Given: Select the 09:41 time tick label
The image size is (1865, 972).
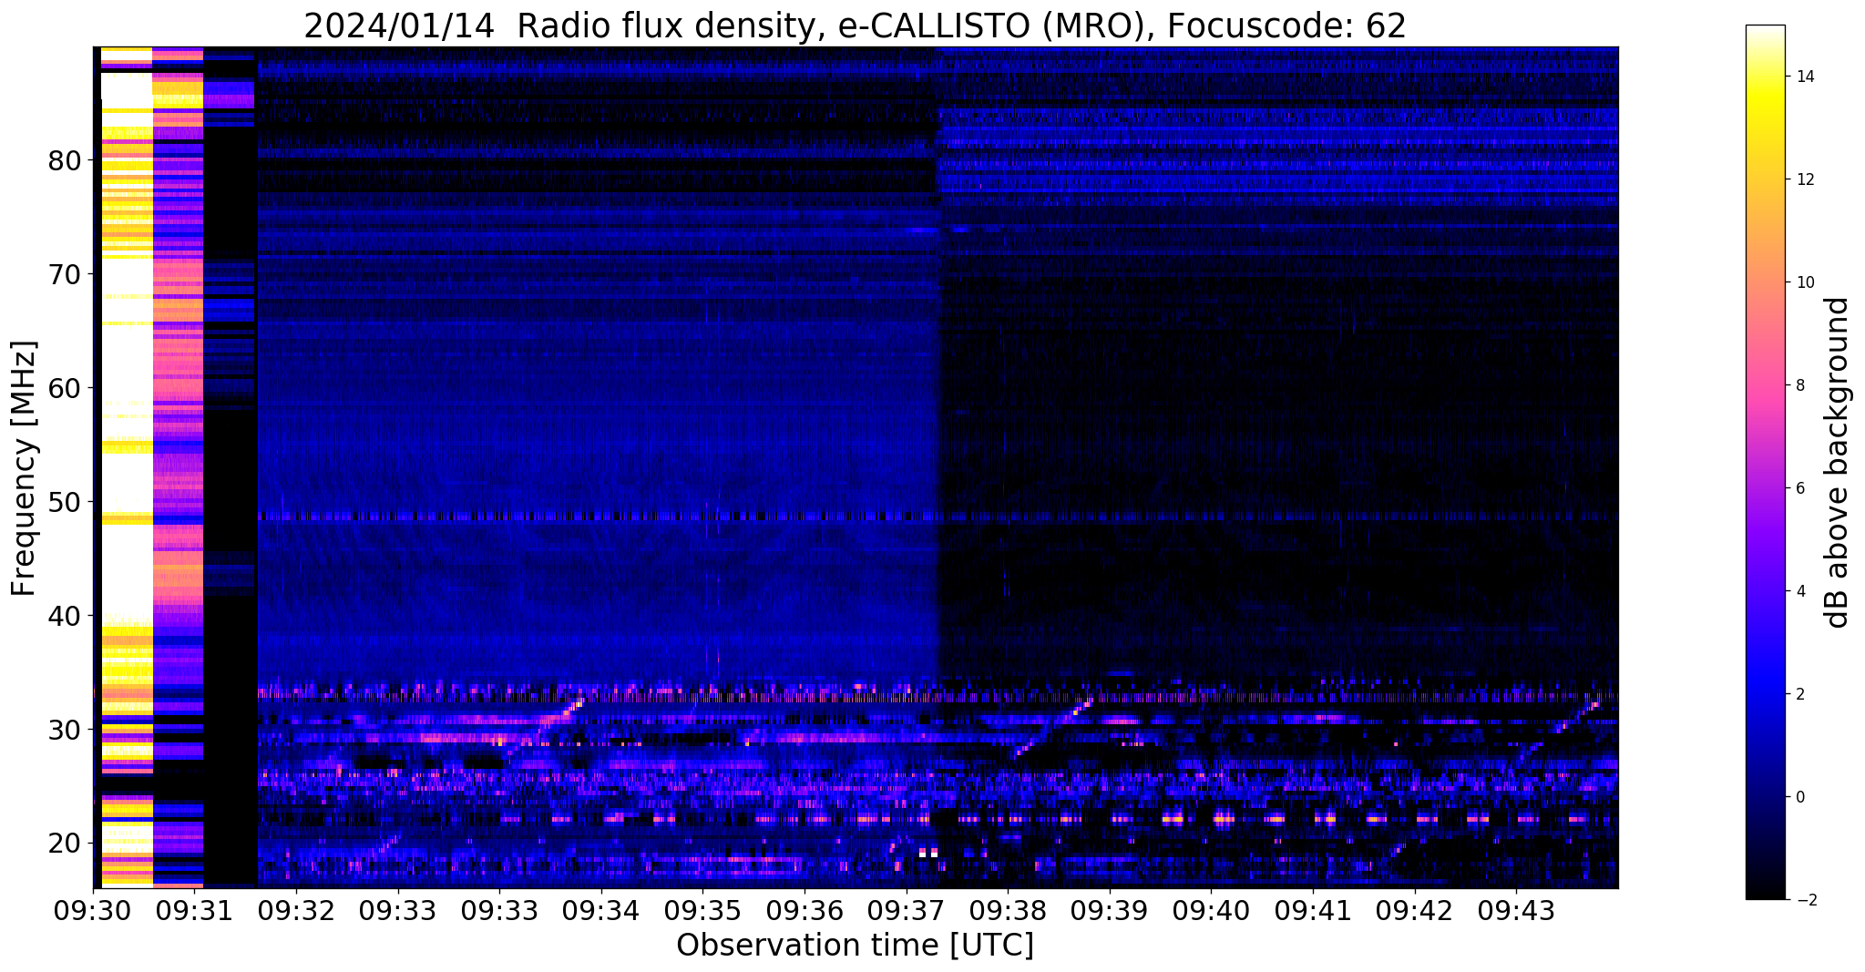Looking at the screenshot, I should (x=1313, y=911).
